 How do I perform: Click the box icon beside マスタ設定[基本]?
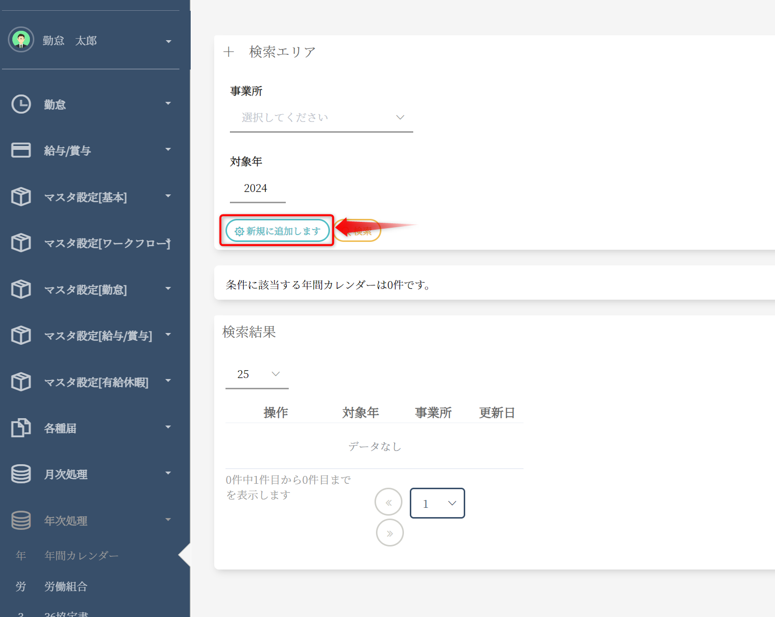click(21, 196)
